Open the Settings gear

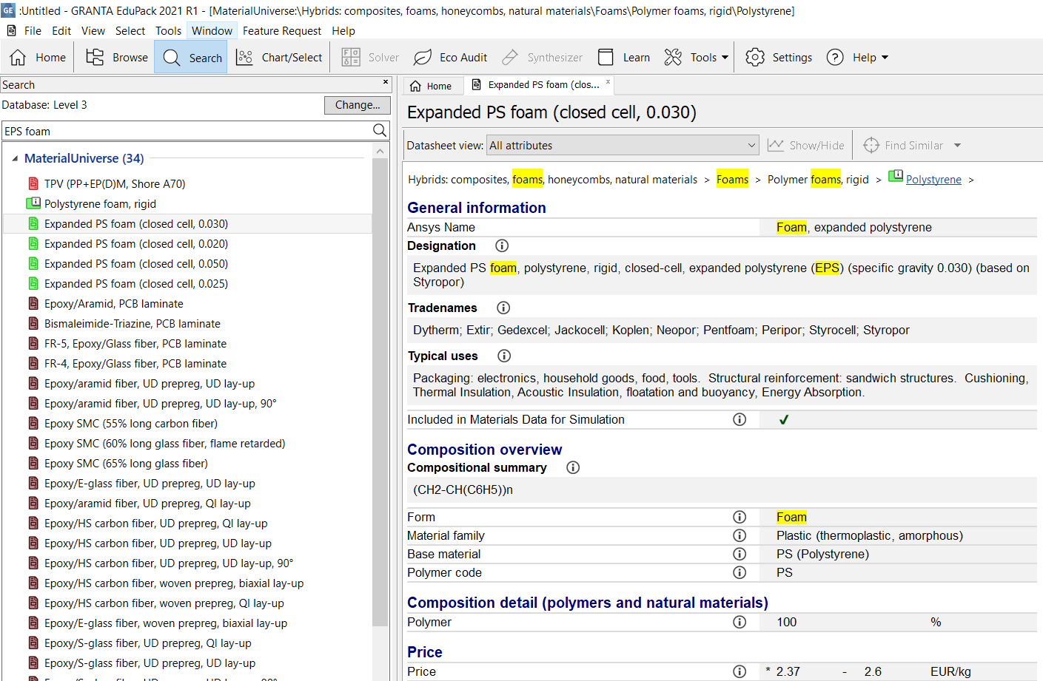click(778, 58)
